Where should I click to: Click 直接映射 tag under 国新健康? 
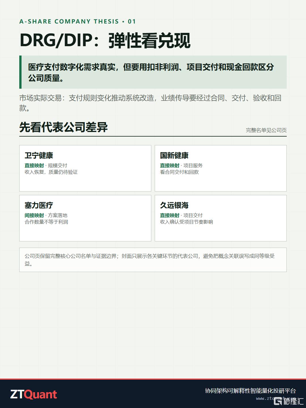[x=170, y=165]
